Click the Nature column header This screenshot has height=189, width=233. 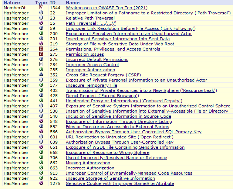12,3
